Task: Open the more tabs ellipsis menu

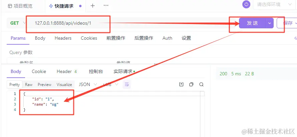Action: tap(106, 5)
